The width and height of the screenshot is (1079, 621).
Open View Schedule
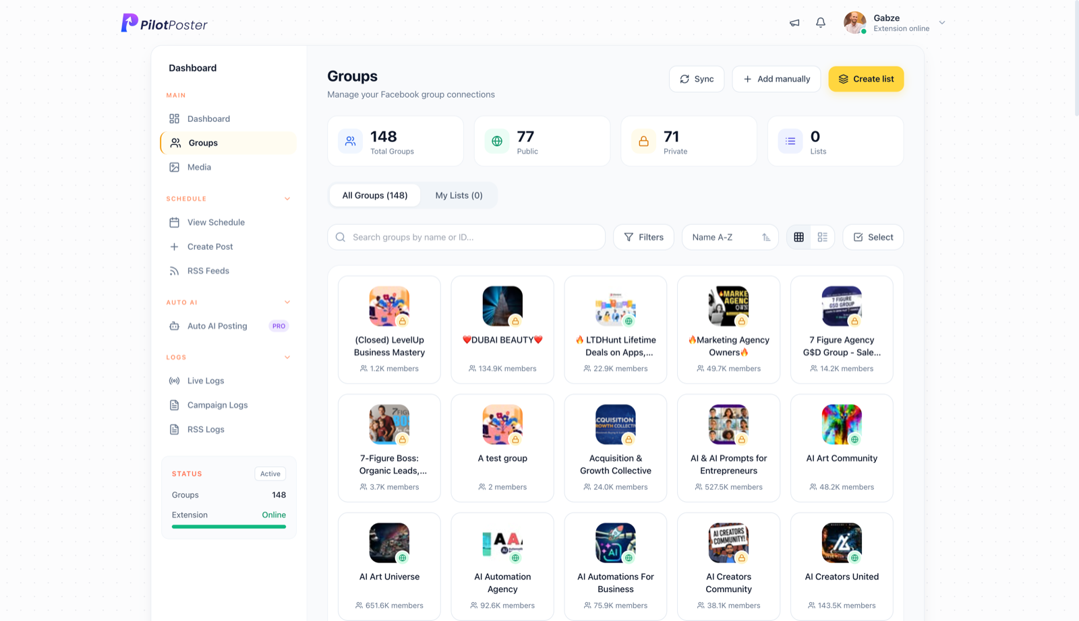click(228, 222)
